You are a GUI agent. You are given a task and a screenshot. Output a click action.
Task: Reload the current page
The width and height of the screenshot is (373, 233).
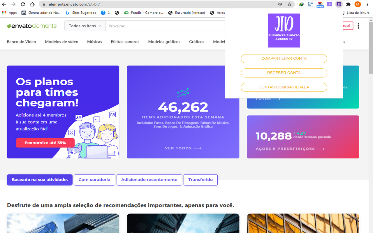coord(23,4)
